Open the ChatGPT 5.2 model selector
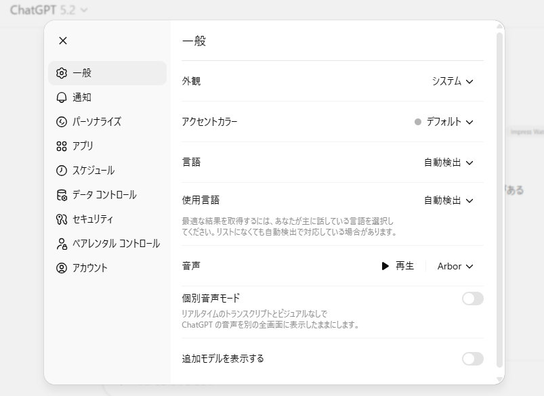 [x=49, y=10]
